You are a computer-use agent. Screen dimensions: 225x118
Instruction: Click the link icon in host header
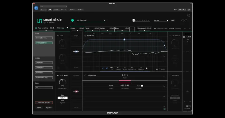click(189, 10)
